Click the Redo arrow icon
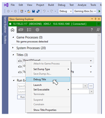Image resolution: width=105 pixels, height=118 pixels. [x=52, y=11]
